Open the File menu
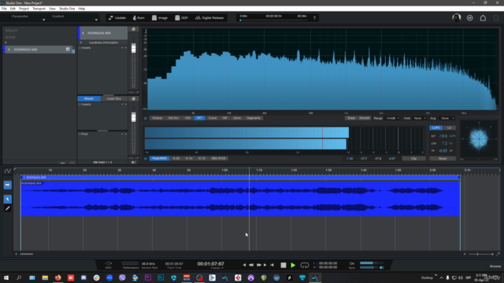Viewport: 504px width, 283px height. pos(4,9)
